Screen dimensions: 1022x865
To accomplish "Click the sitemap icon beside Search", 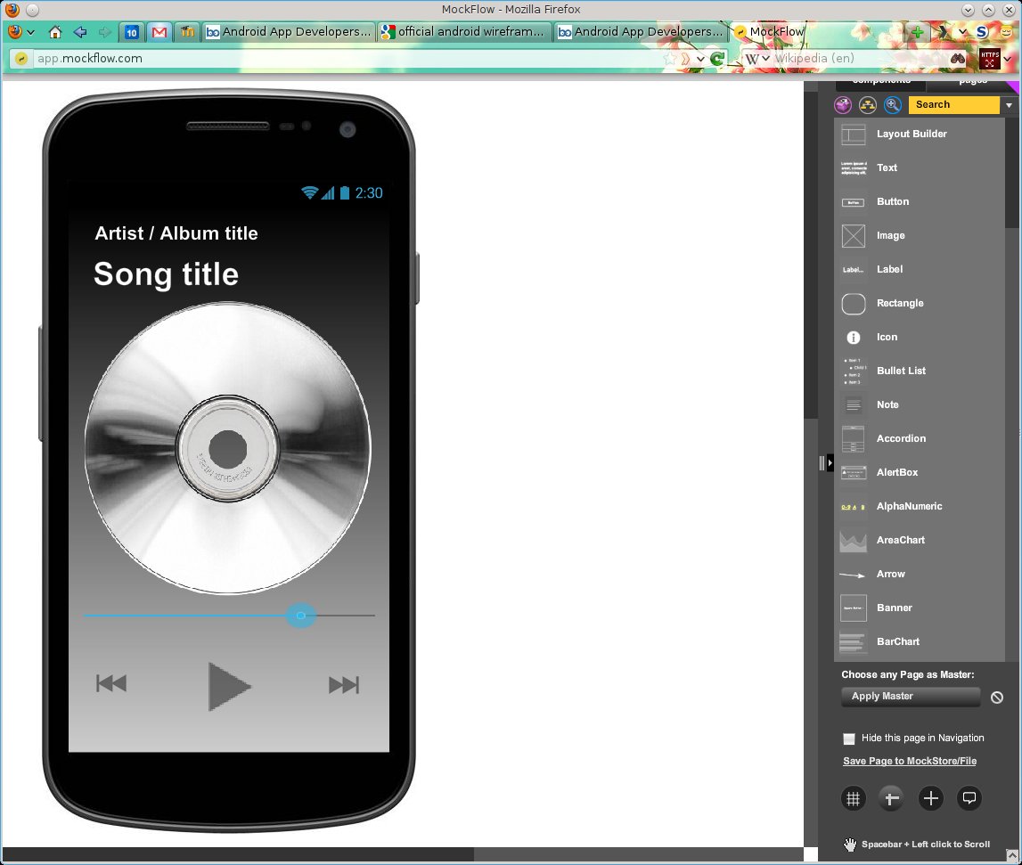I will tap(868, 104).
